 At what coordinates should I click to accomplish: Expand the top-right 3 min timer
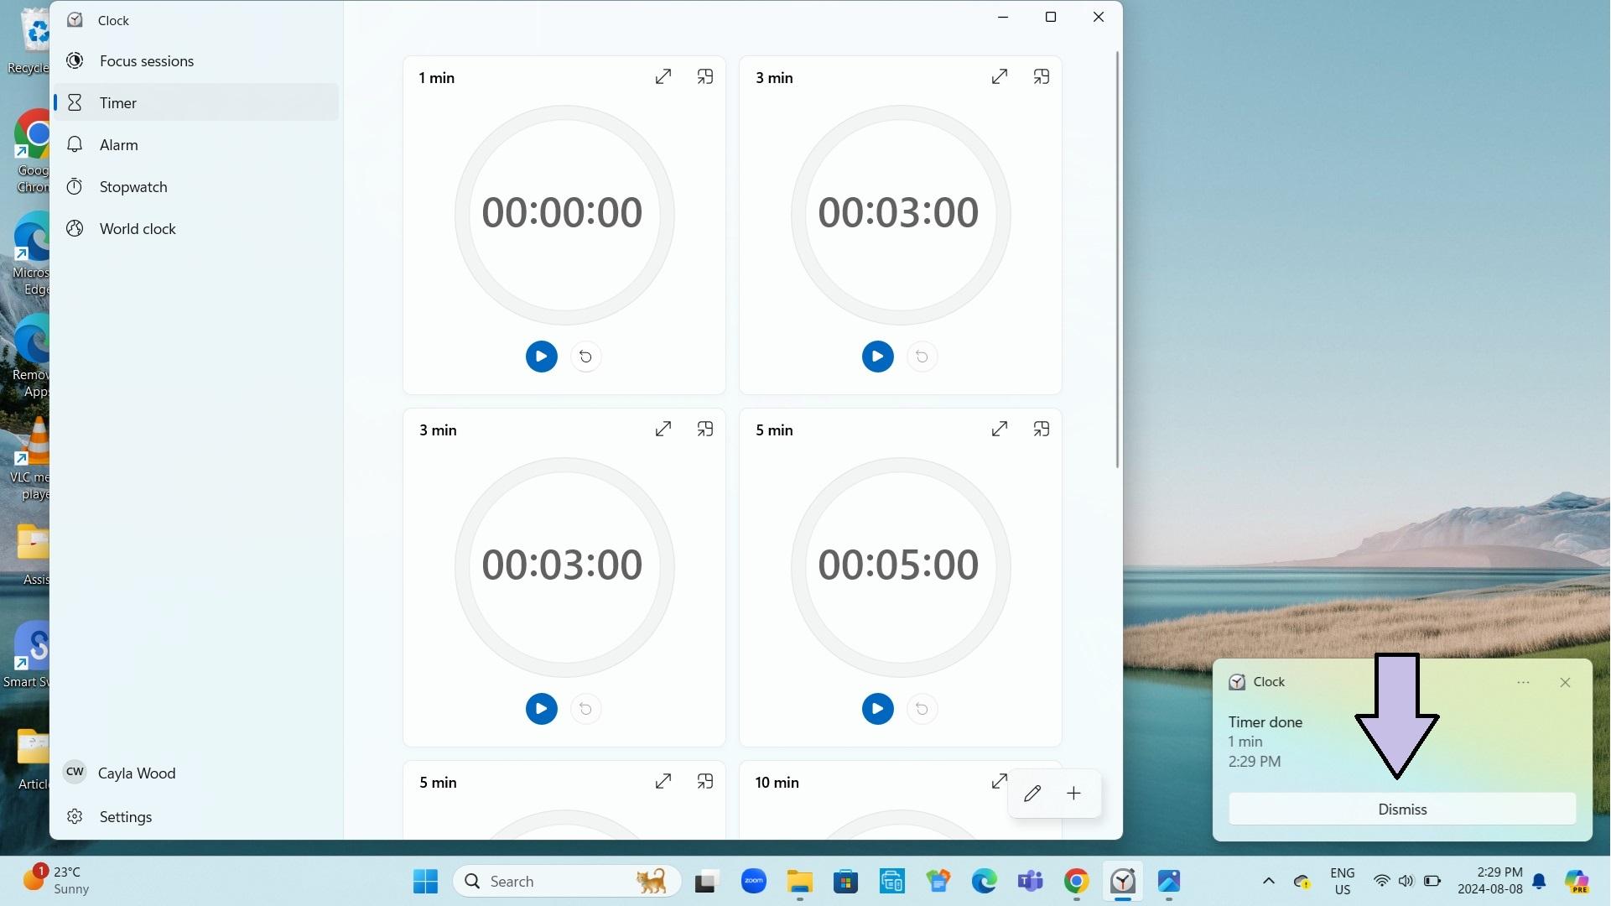pyautogui.click(x=1000, y=77)
